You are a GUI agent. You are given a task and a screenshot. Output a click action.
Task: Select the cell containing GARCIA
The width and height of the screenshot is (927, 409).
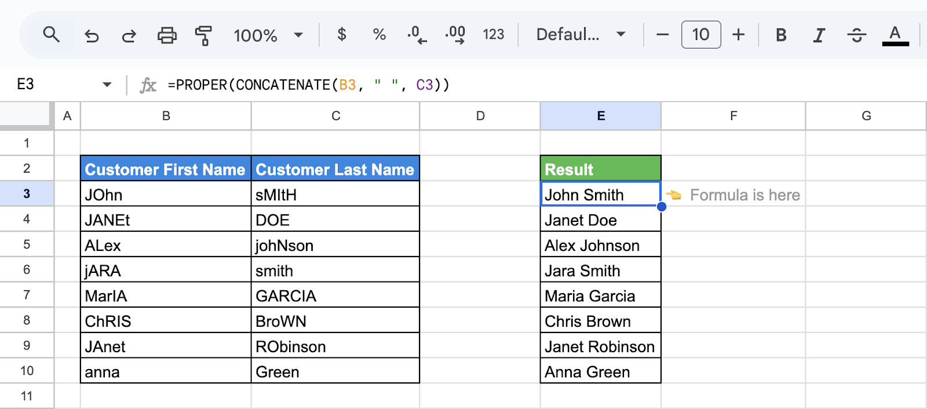coord(335,295)
